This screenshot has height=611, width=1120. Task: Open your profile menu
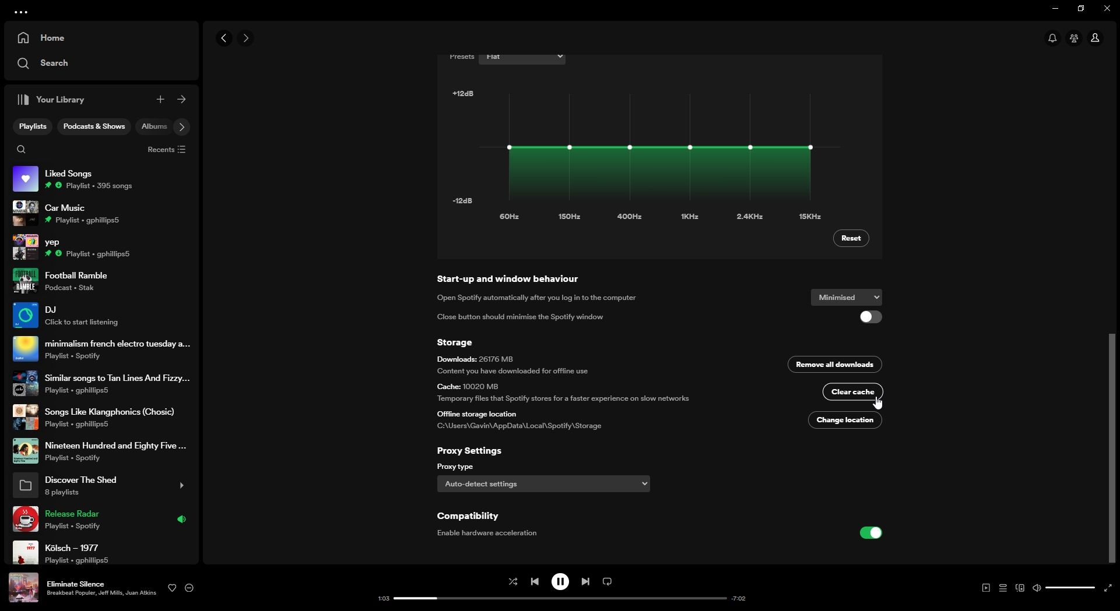pyautogui.click(x=1096, y=38)
